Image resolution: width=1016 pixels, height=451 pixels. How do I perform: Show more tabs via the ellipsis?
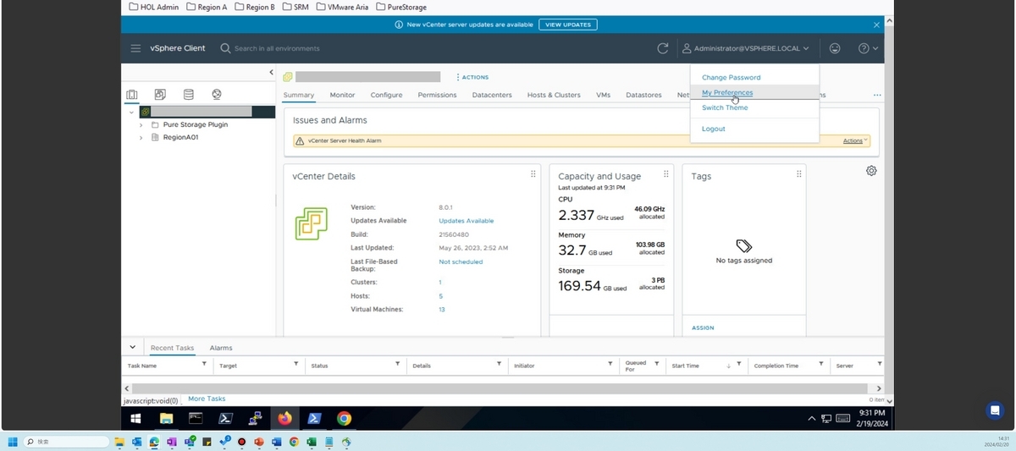877,95
